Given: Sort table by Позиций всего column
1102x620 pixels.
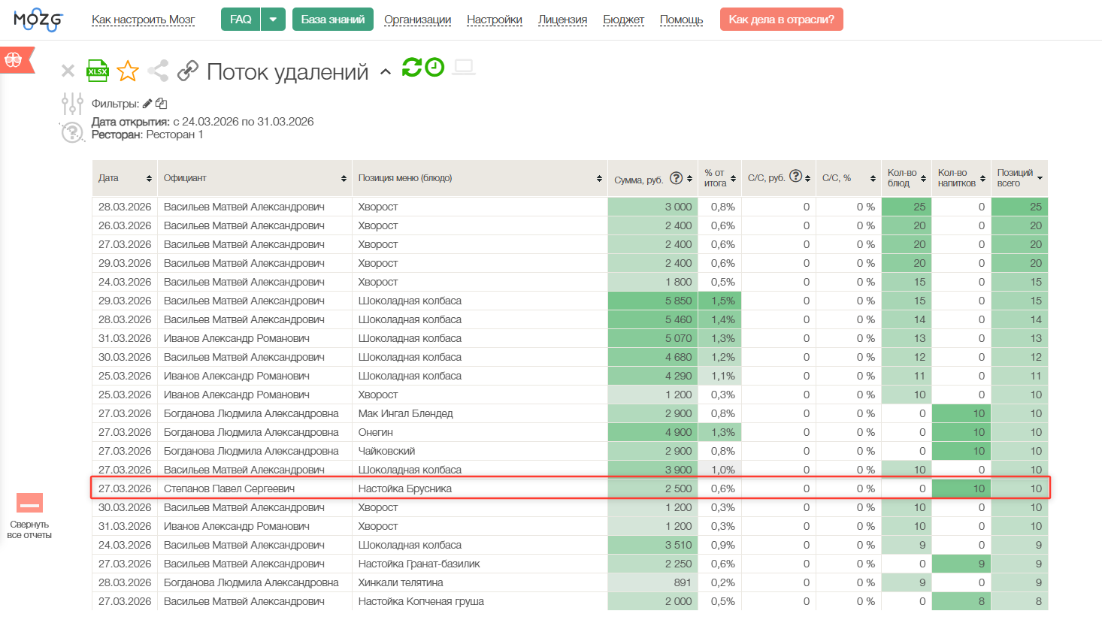Looking at the screenshot, I should [1019, 178].
